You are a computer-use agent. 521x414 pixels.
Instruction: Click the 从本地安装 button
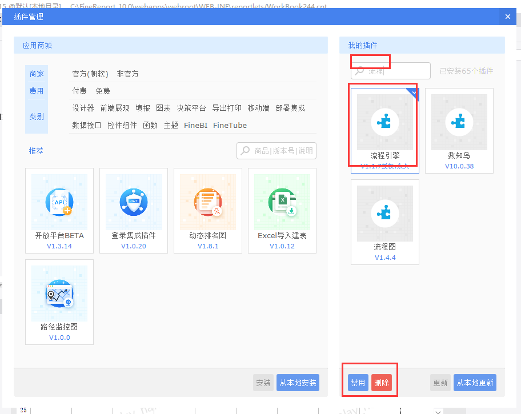[298, 383]
